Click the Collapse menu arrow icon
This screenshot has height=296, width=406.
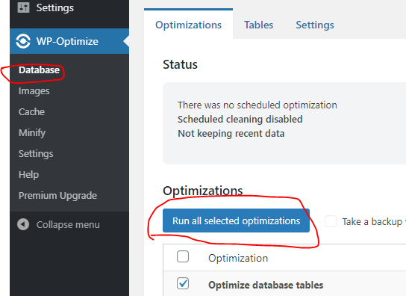23,224
